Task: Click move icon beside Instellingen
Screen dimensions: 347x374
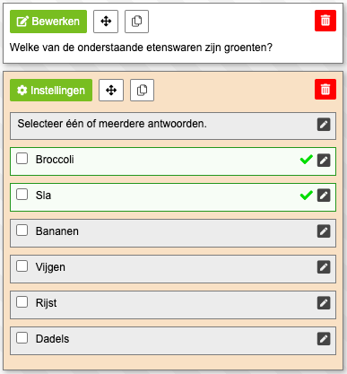Action: click(111, 91)
